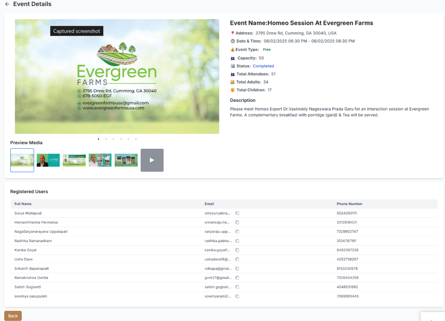
Task: Click the Free event type label
Action: point(267,49)
